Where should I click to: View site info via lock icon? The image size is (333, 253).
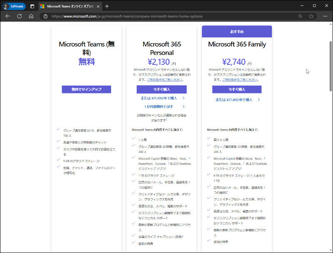click(45, 16)
